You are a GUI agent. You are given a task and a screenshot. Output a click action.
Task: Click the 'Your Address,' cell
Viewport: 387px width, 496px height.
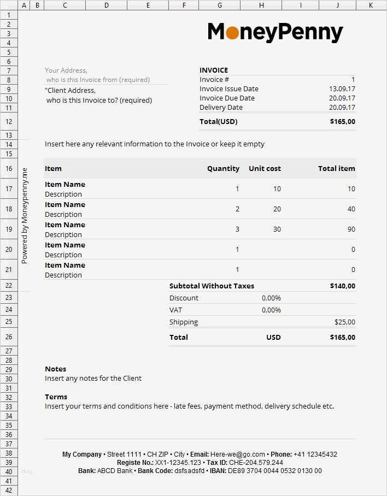coord(66,70)
